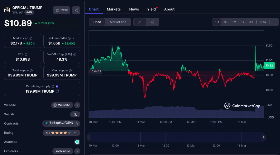This screenshot has height=155, width=280.
Task: Select the 1M time range
Action: click(234, 22)
